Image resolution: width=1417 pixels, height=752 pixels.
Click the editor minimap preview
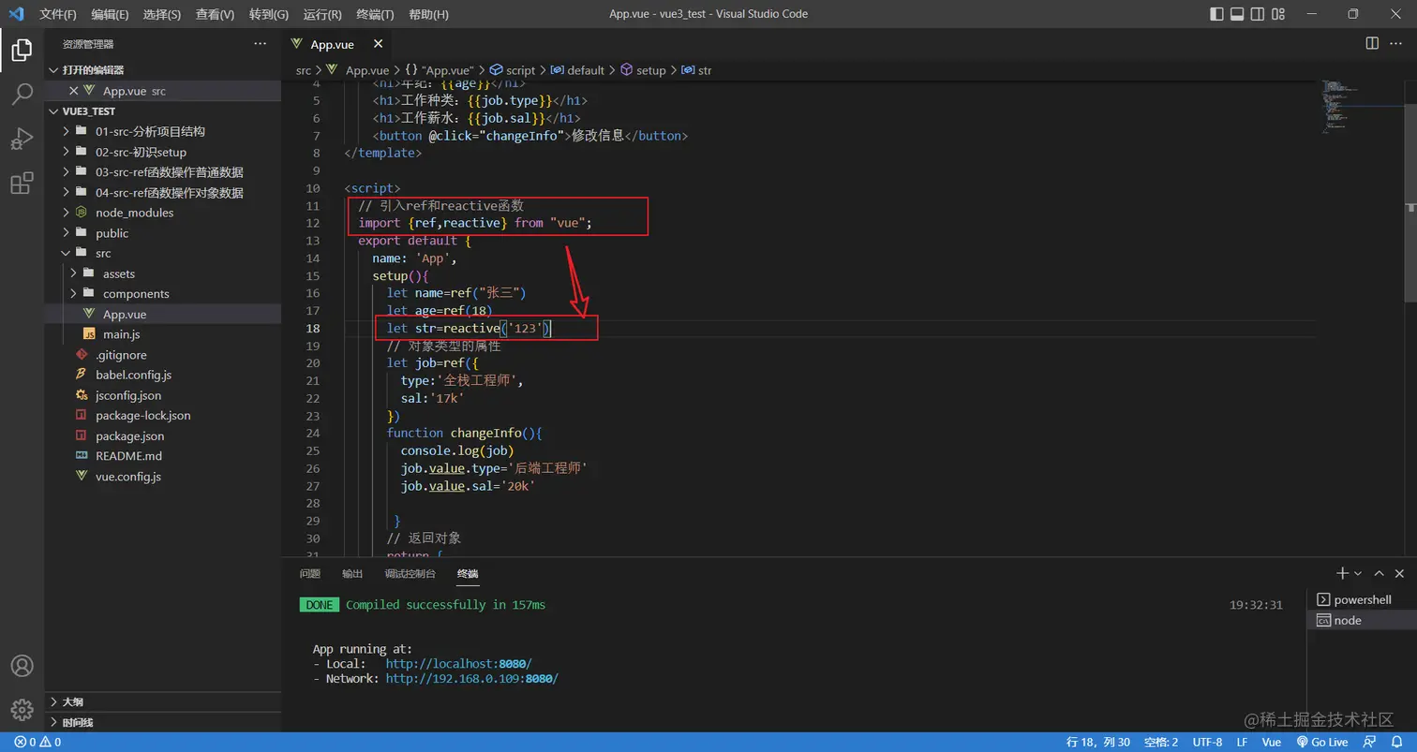tap(1340, 108)
